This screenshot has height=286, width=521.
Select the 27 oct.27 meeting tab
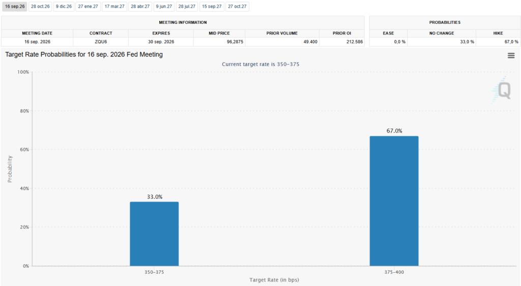tap(237, 7)
